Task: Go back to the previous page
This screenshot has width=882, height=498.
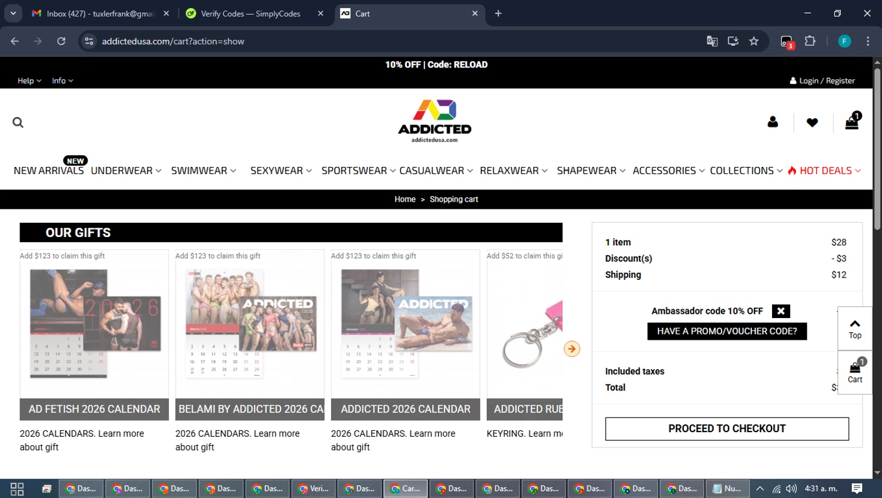Action: pos(15,41)
